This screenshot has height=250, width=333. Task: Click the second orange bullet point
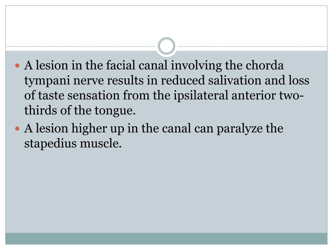18,129
